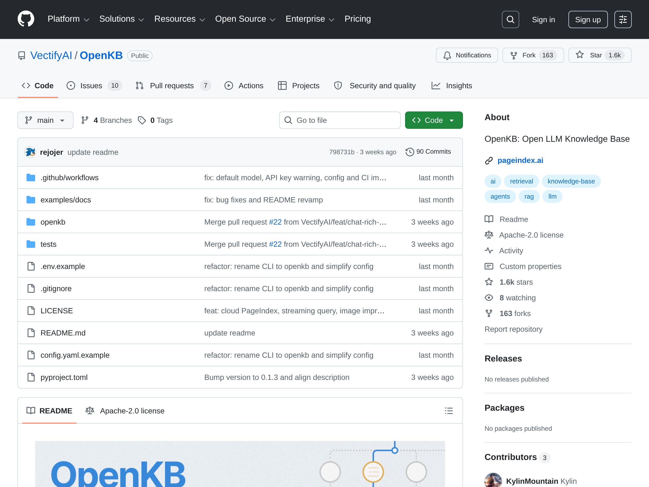Click the GitHub Octocat logo
This screenshot has width=649, height=487.
[x=26, y=19]
